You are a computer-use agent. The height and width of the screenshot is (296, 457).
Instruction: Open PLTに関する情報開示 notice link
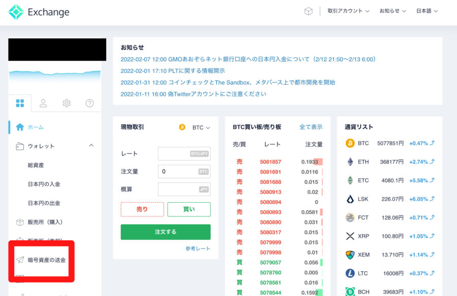[173, 71]
